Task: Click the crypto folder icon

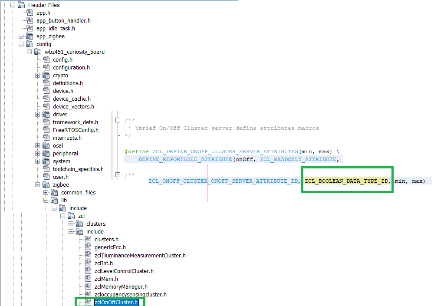Action: 46,75
